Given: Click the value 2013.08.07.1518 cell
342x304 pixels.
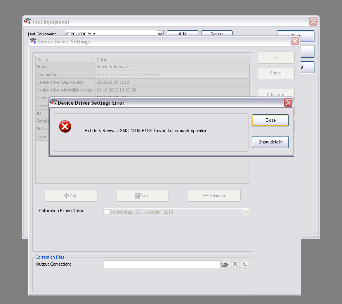Looking at the screenshot, I should coord(172,82).
